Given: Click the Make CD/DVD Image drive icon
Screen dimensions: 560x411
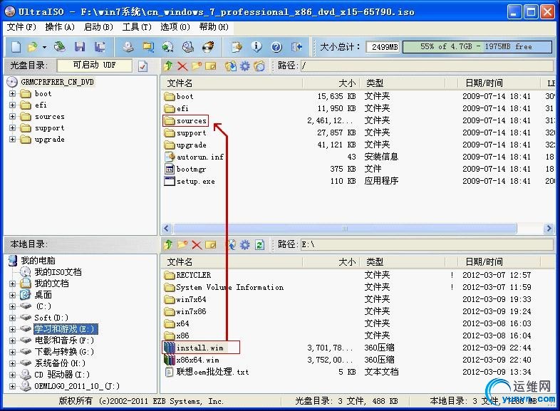Looking at the screenshot, I should point(128,47).
